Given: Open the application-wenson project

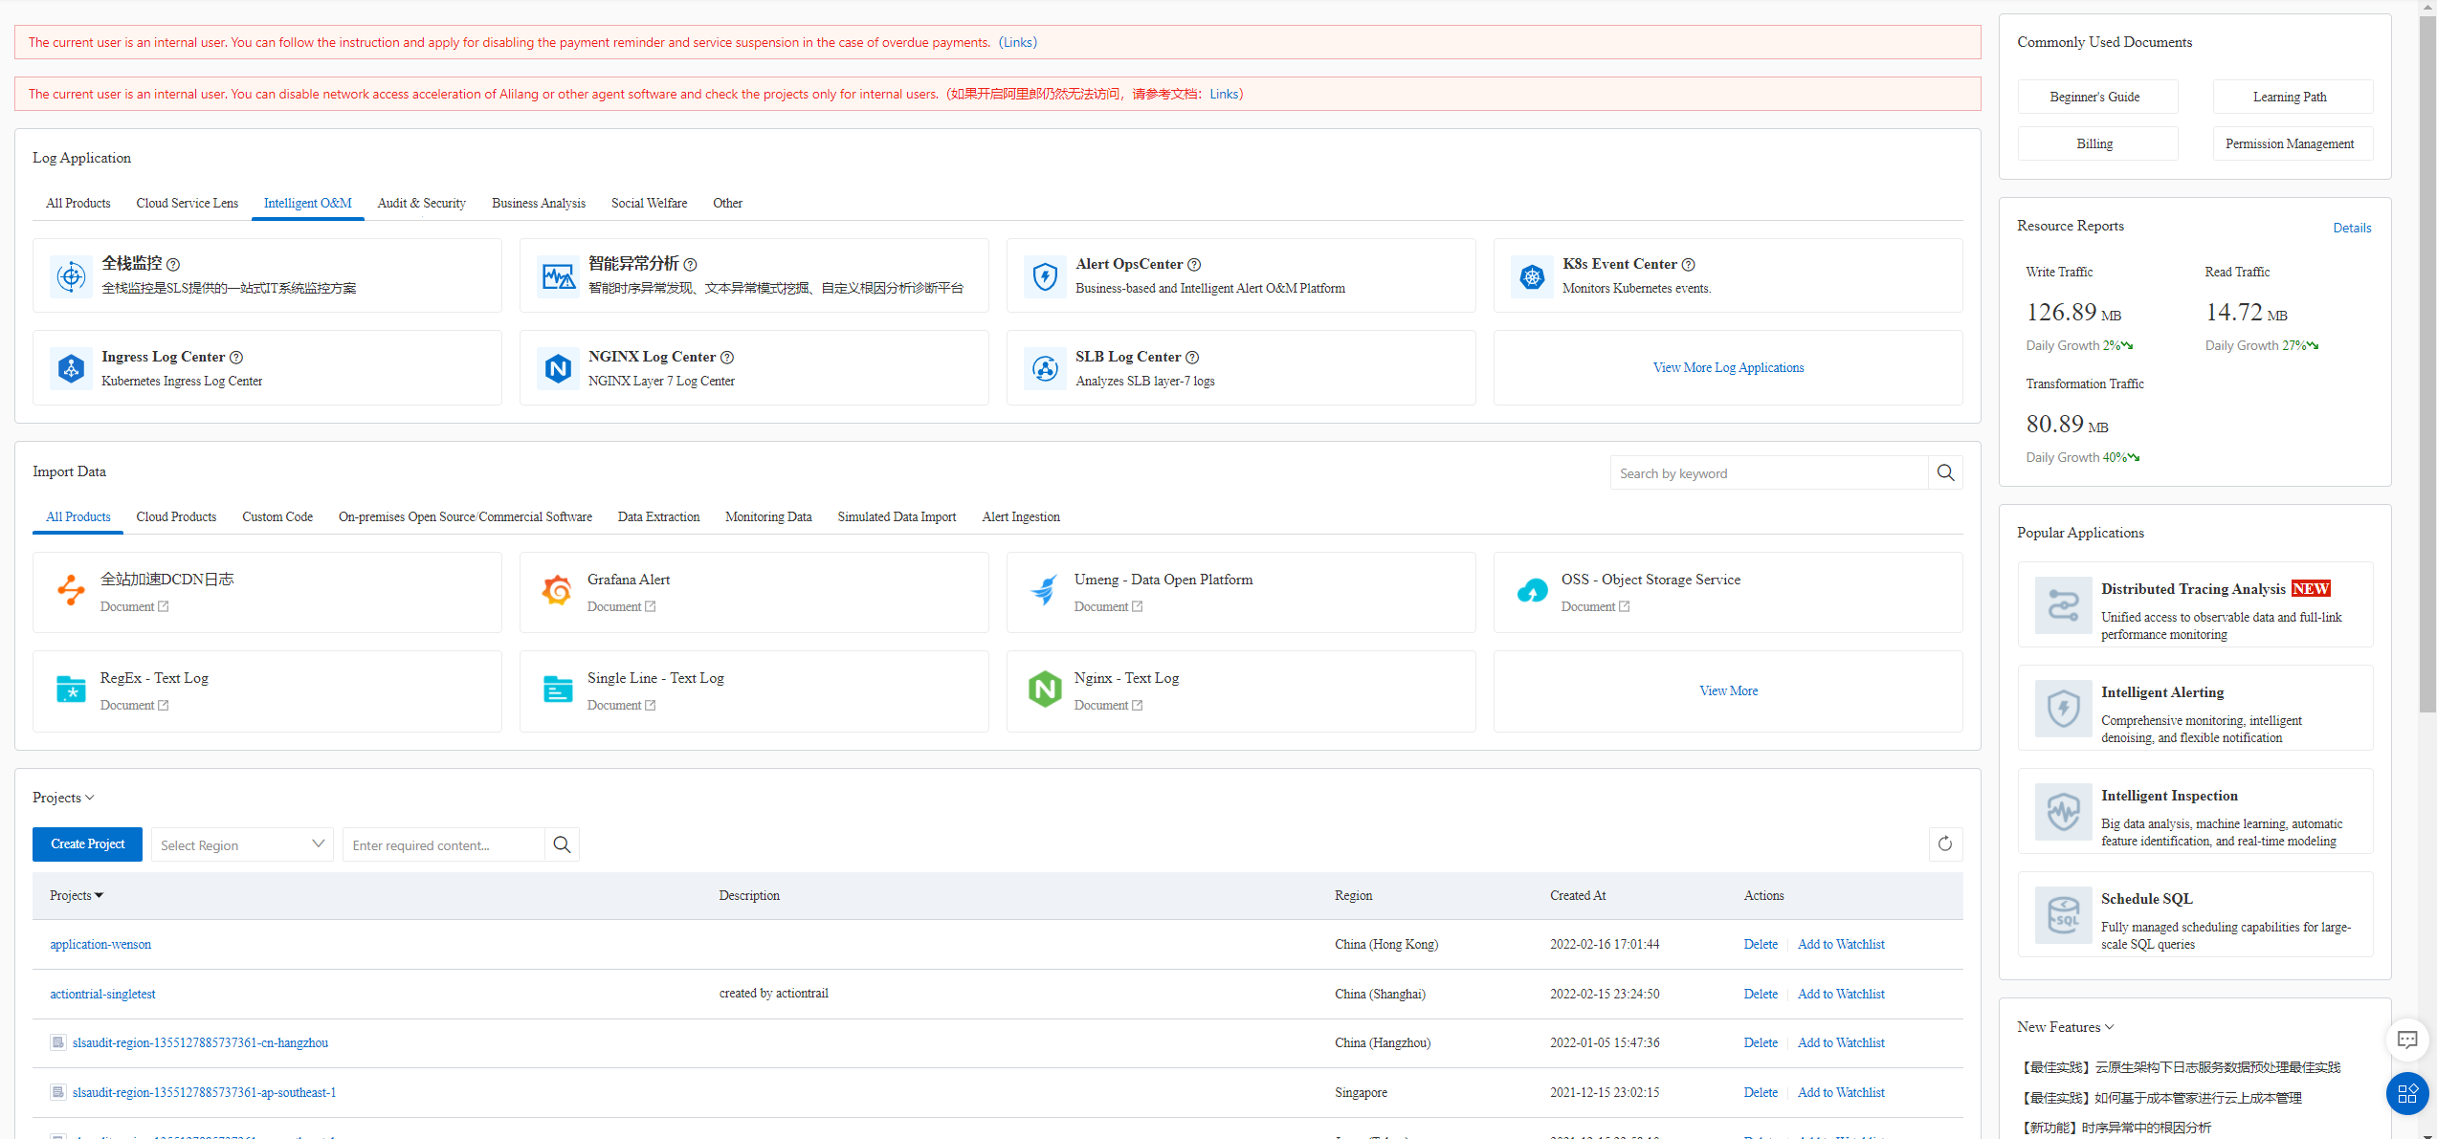Looking at the screenshot, I should 100,944.
